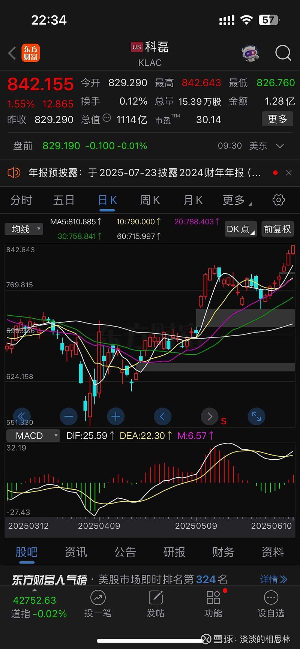Image resolution: width=300 pixels, height=649 pixels.
Task: Tap the speaker announcement icon
Action: pos(14,173)
